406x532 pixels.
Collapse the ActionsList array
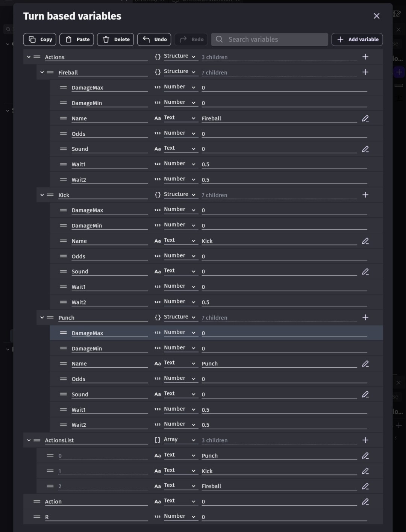coord(29,440)
